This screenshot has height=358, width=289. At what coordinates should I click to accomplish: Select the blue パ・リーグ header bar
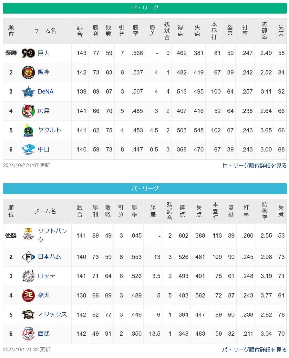coord(145,189)
